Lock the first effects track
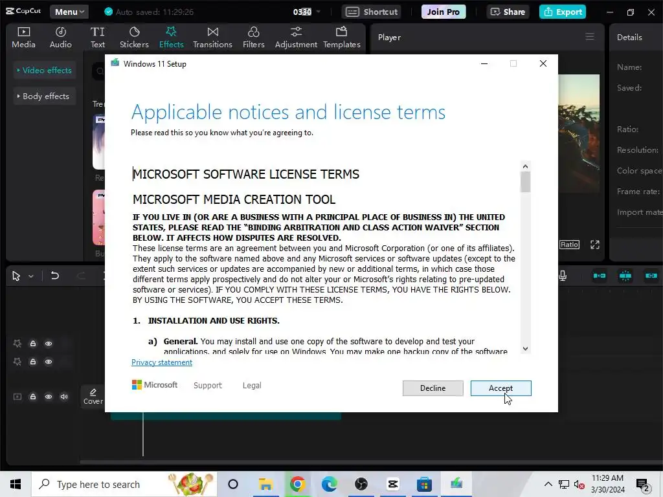663x497 pixels. click(33, 344)
